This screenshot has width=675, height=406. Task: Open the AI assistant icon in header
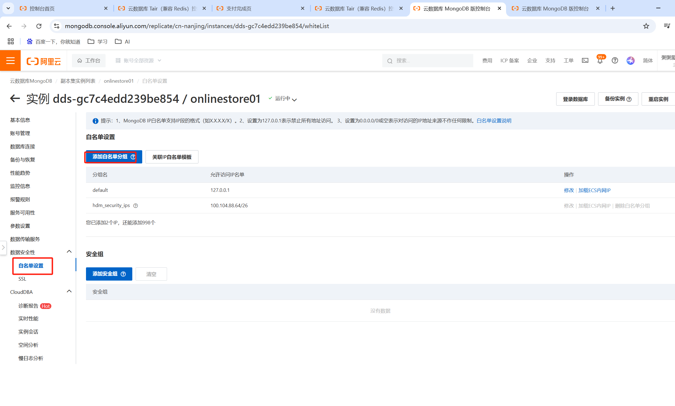(630, 60)
